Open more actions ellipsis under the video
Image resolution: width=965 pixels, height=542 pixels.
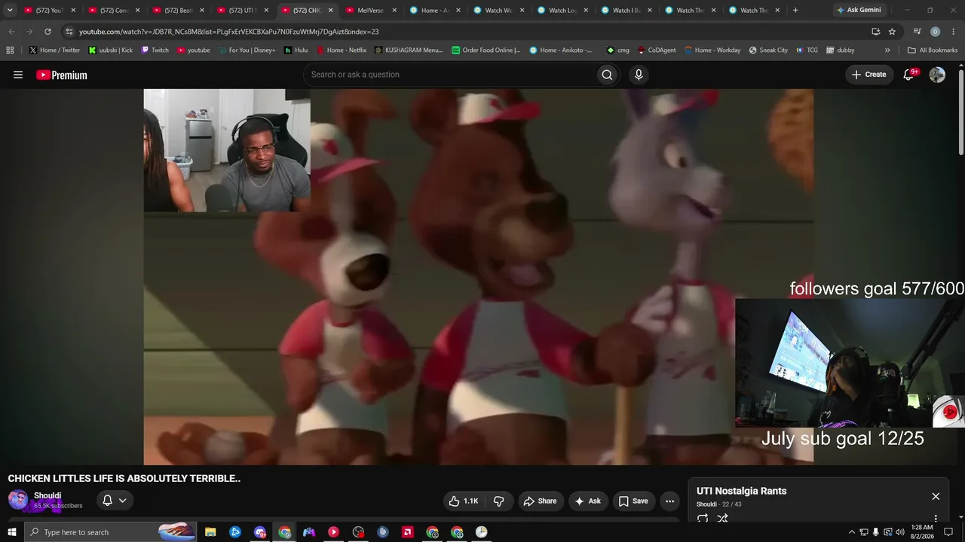[669, 501]
